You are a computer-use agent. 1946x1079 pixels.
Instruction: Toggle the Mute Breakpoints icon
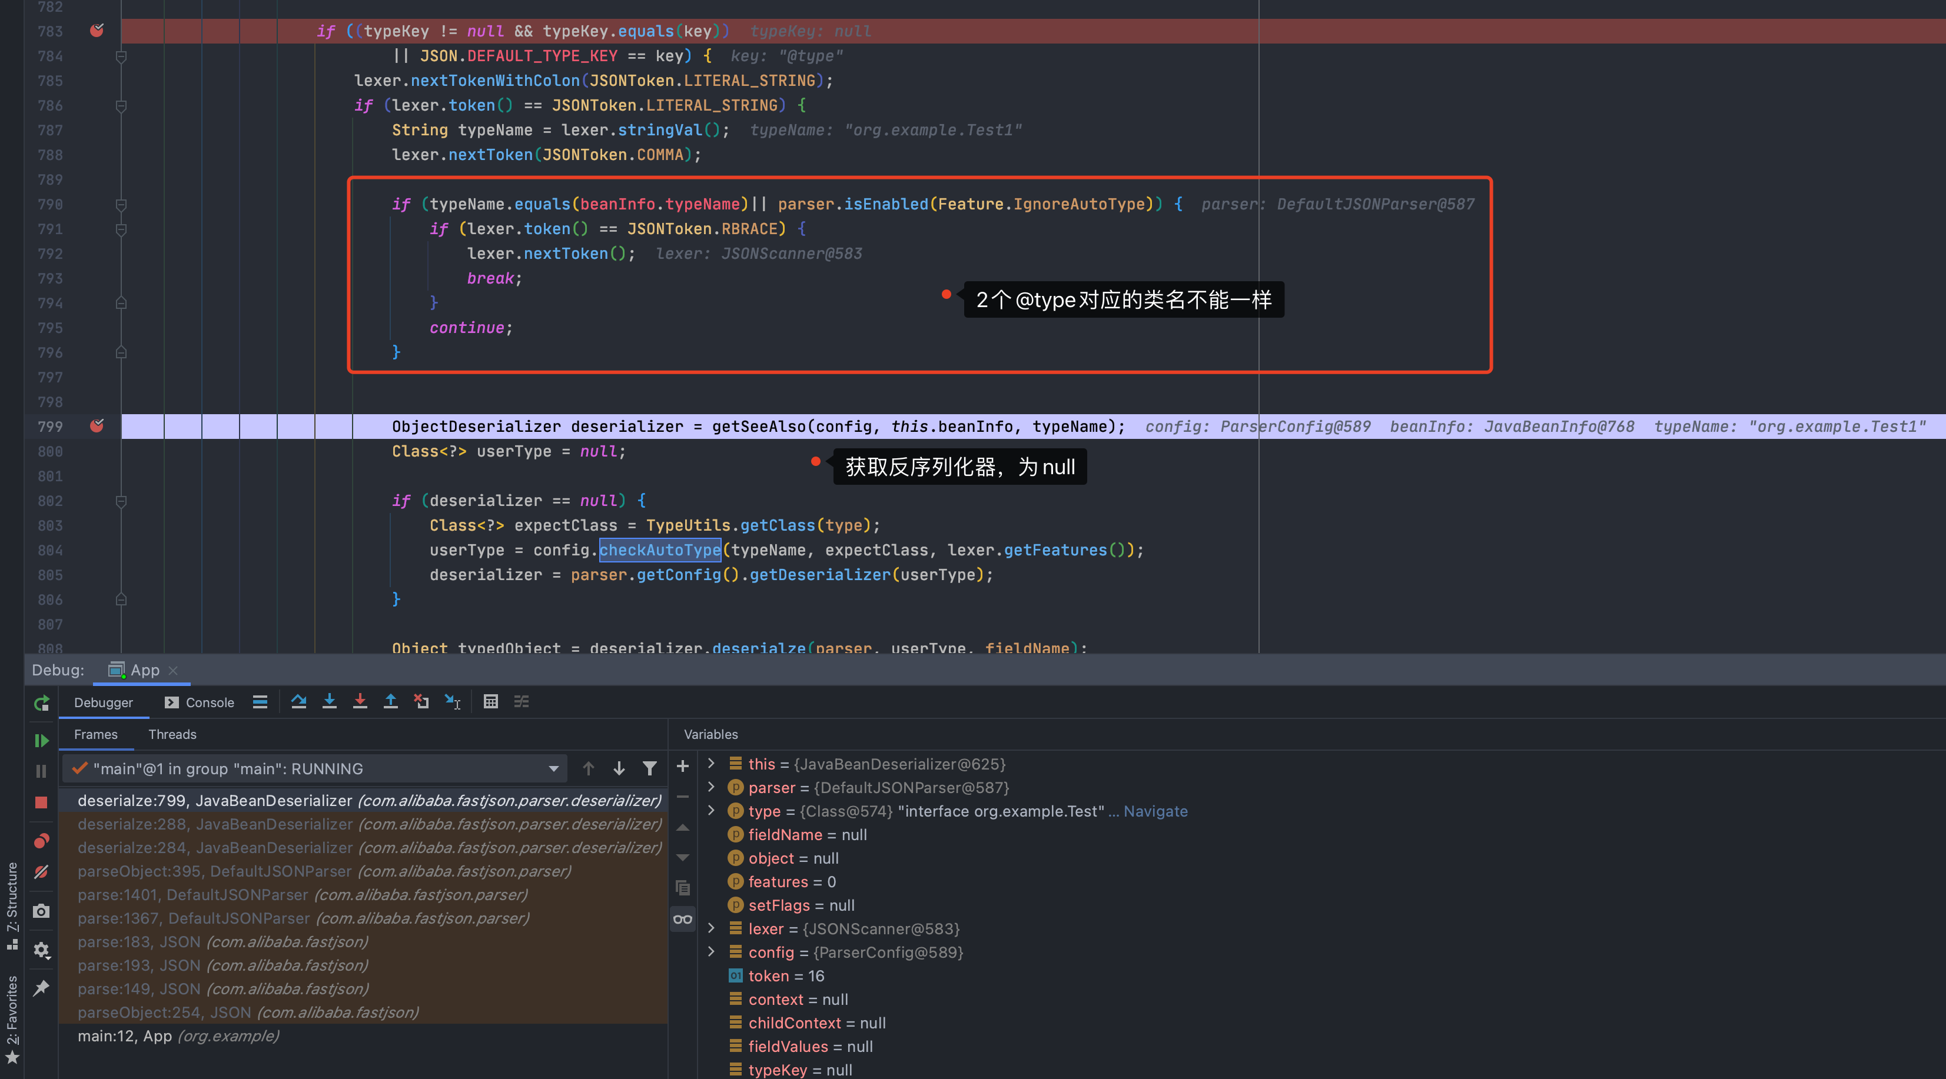(x=41, y=872)
